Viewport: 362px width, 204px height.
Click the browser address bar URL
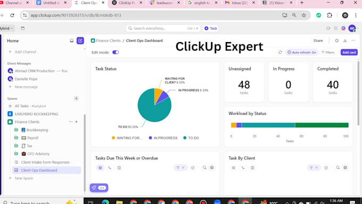[76, 15]
